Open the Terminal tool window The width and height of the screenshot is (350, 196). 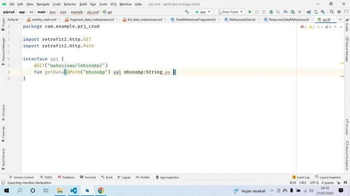click(x=88, y=177)
